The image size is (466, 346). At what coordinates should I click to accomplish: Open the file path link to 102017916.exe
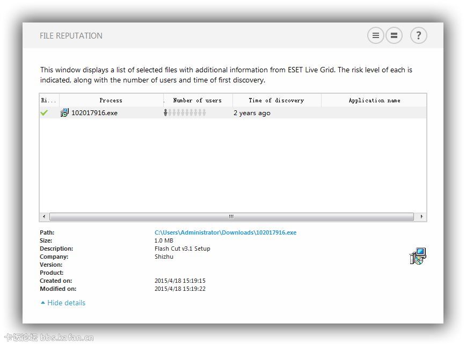click(x=225, y=232)
